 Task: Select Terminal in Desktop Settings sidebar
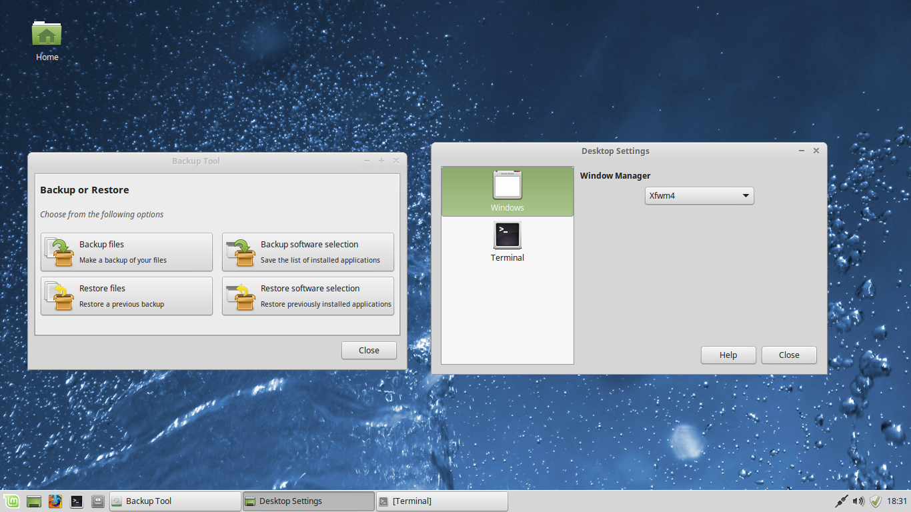click(508, 241)
